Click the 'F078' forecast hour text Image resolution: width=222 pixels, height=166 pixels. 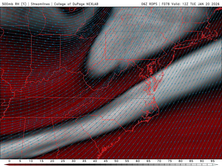pyautogui.click(x=166, y=4)
